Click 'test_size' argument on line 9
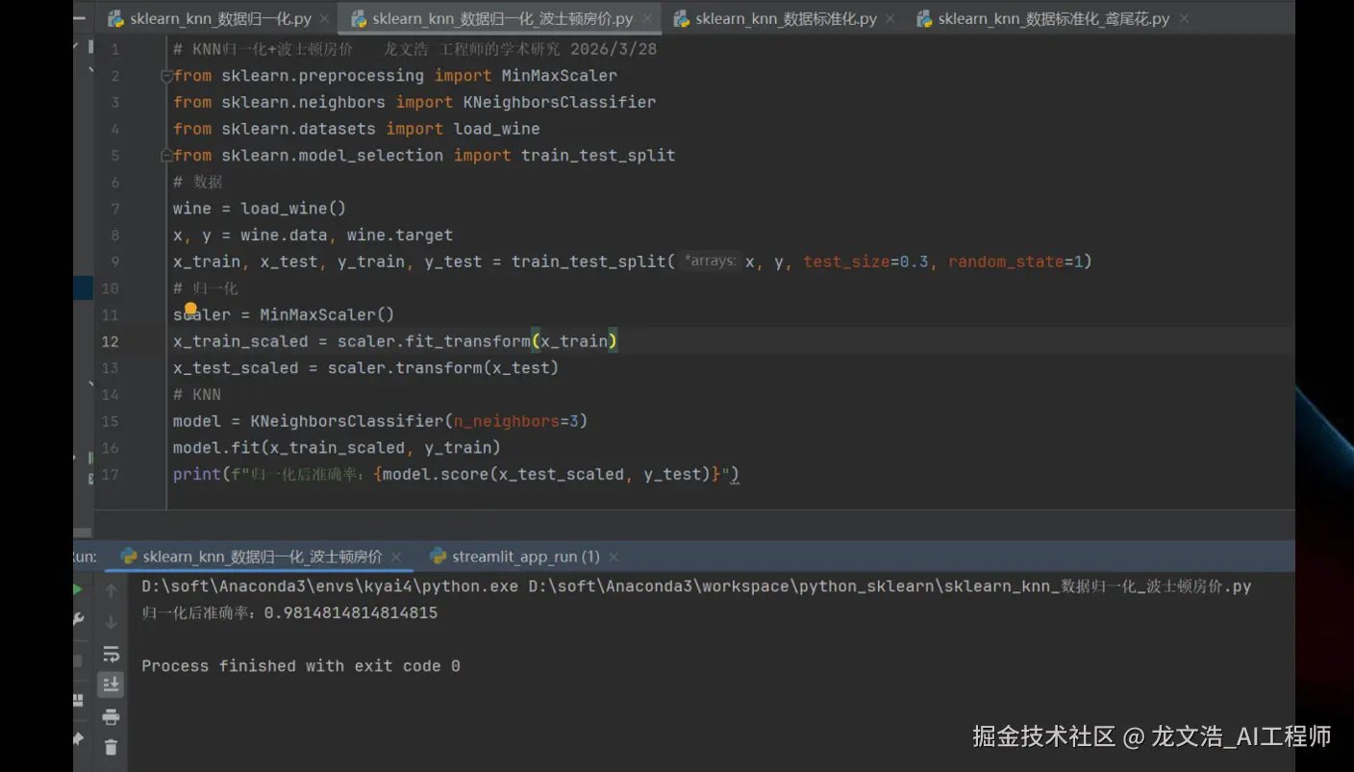Viewport: 1354px width, 772px height. click(846, 261)
